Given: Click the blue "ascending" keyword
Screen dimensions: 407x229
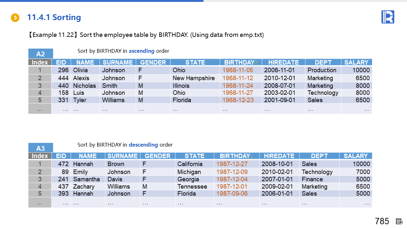Looking at the screenshot, I should (x=141, y=51).
